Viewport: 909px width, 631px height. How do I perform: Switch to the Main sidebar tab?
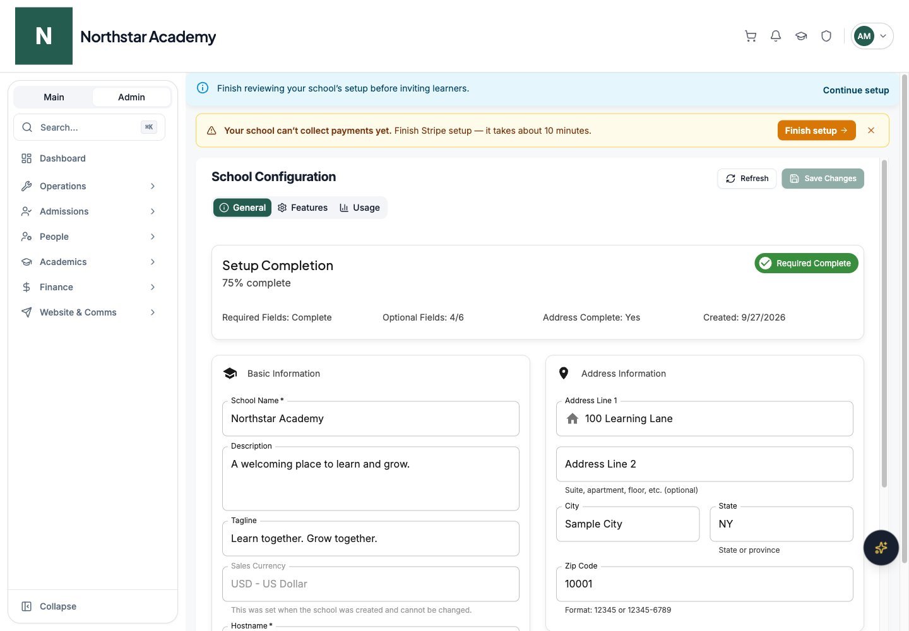tap(54, 97)
